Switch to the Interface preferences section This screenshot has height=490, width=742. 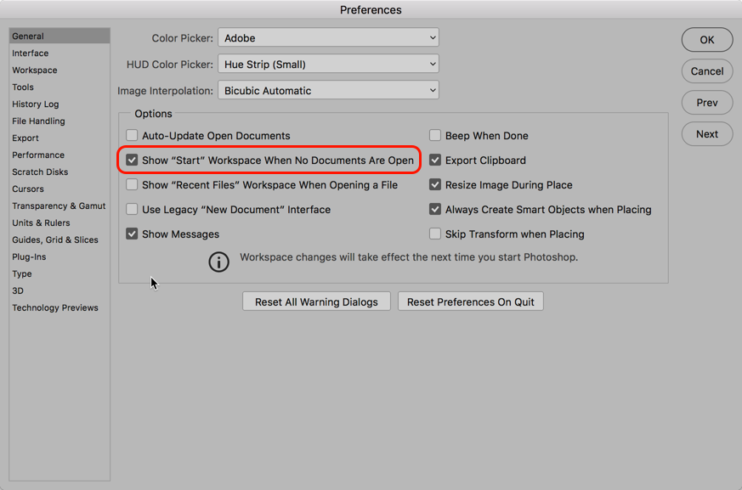coord(31,54)
